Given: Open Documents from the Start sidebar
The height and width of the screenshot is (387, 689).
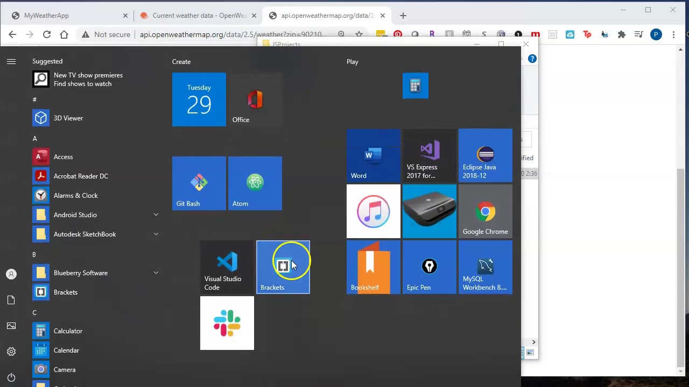Looking at the screenshot, I should 11,300.
